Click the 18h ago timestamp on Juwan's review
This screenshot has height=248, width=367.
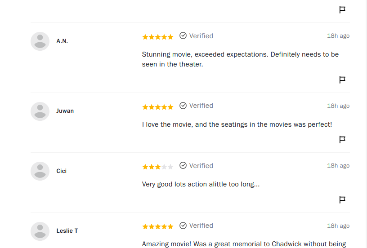[x=338, y=106]
